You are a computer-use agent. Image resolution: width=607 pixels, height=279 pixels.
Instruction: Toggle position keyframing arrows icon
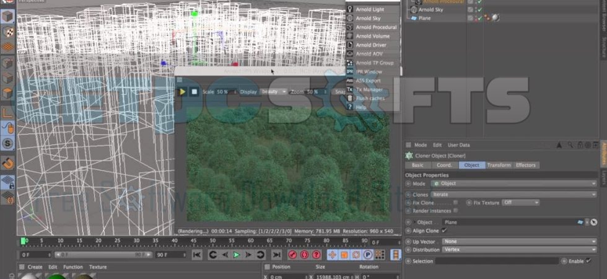[332, 255]
